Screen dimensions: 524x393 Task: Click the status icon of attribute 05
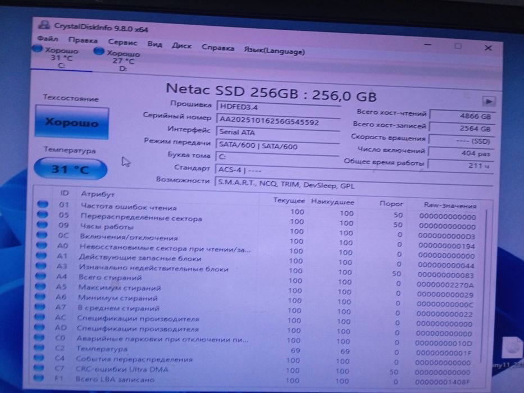click(43, 214)
